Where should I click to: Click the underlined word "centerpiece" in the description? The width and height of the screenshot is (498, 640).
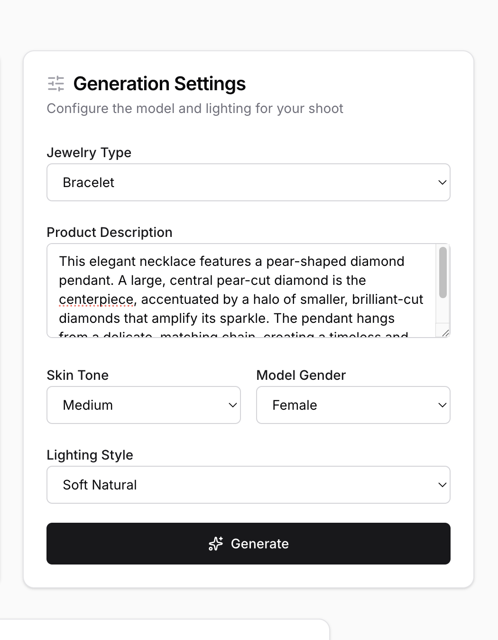pyautogui.click(x=96, y=300)
